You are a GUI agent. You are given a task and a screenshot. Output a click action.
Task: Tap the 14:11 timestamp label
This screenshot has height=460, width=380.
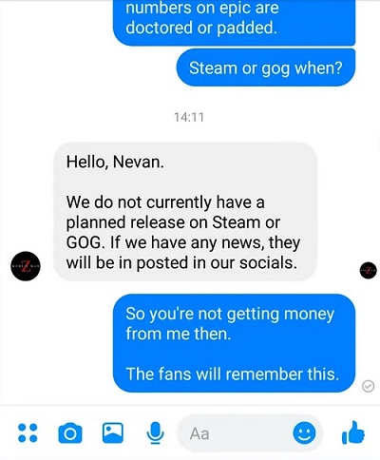coord(189,117)
